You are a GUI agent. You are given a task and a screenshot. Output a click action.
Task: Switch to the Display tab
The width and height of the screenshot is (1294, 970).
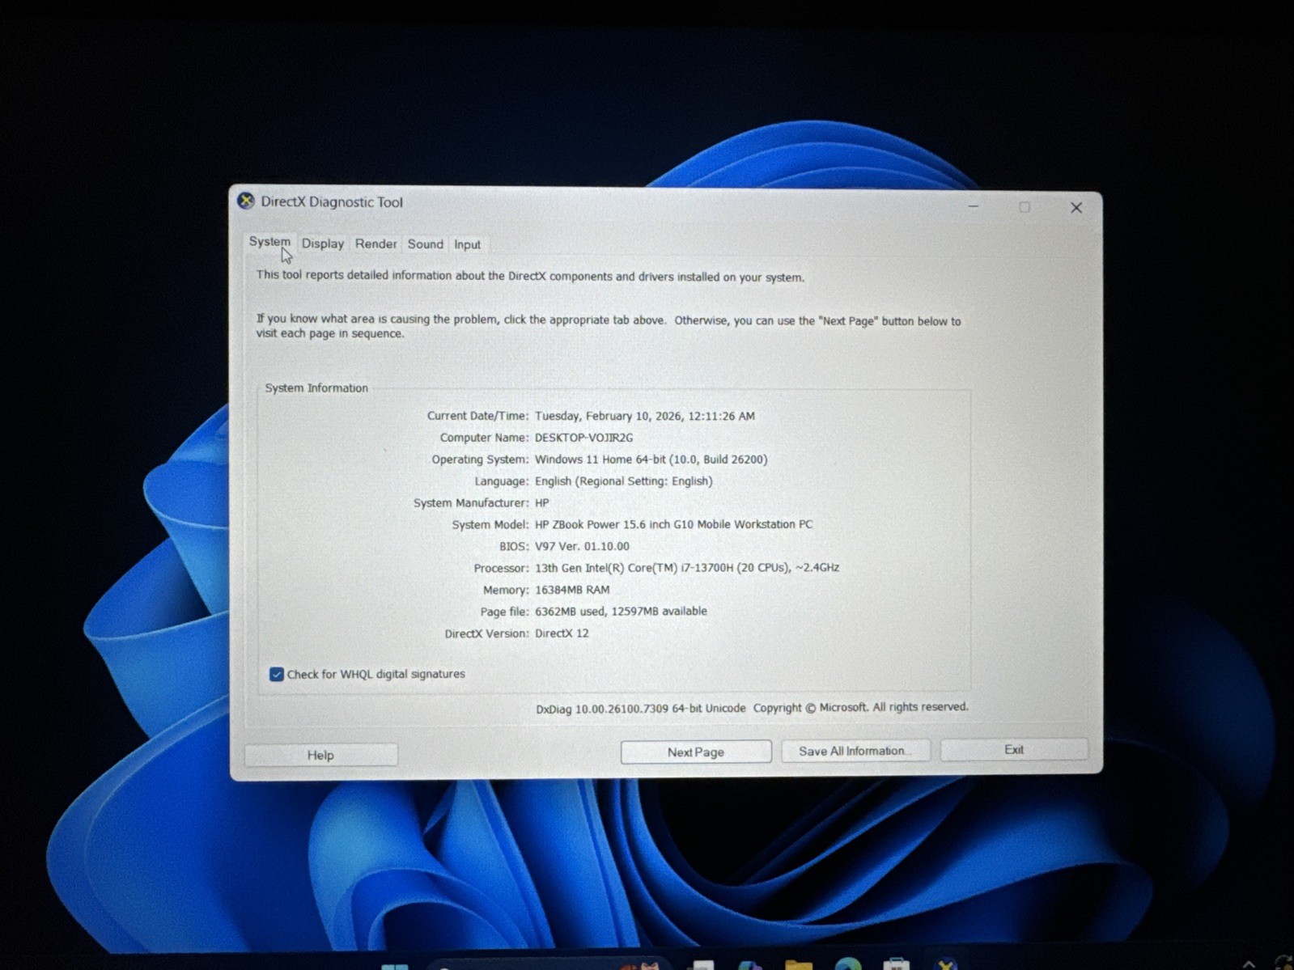tap(323, 244)
